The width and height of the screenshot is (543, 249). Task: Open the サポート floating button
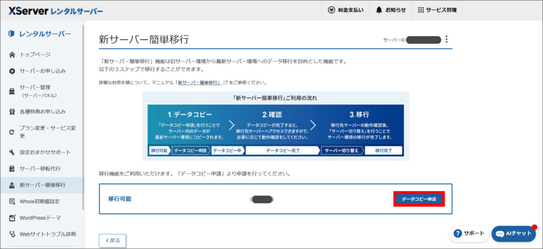469,234
